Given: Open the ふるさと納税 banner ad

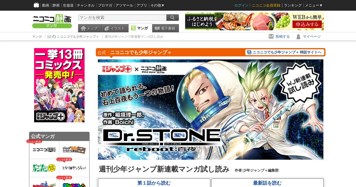Looking at the screenshot, I should click(x=255, y=21).
